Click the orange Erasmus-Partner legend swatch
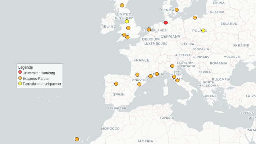The height and width of the screenshot is (144, 256). pyautogui.click(x=20, y=78)
